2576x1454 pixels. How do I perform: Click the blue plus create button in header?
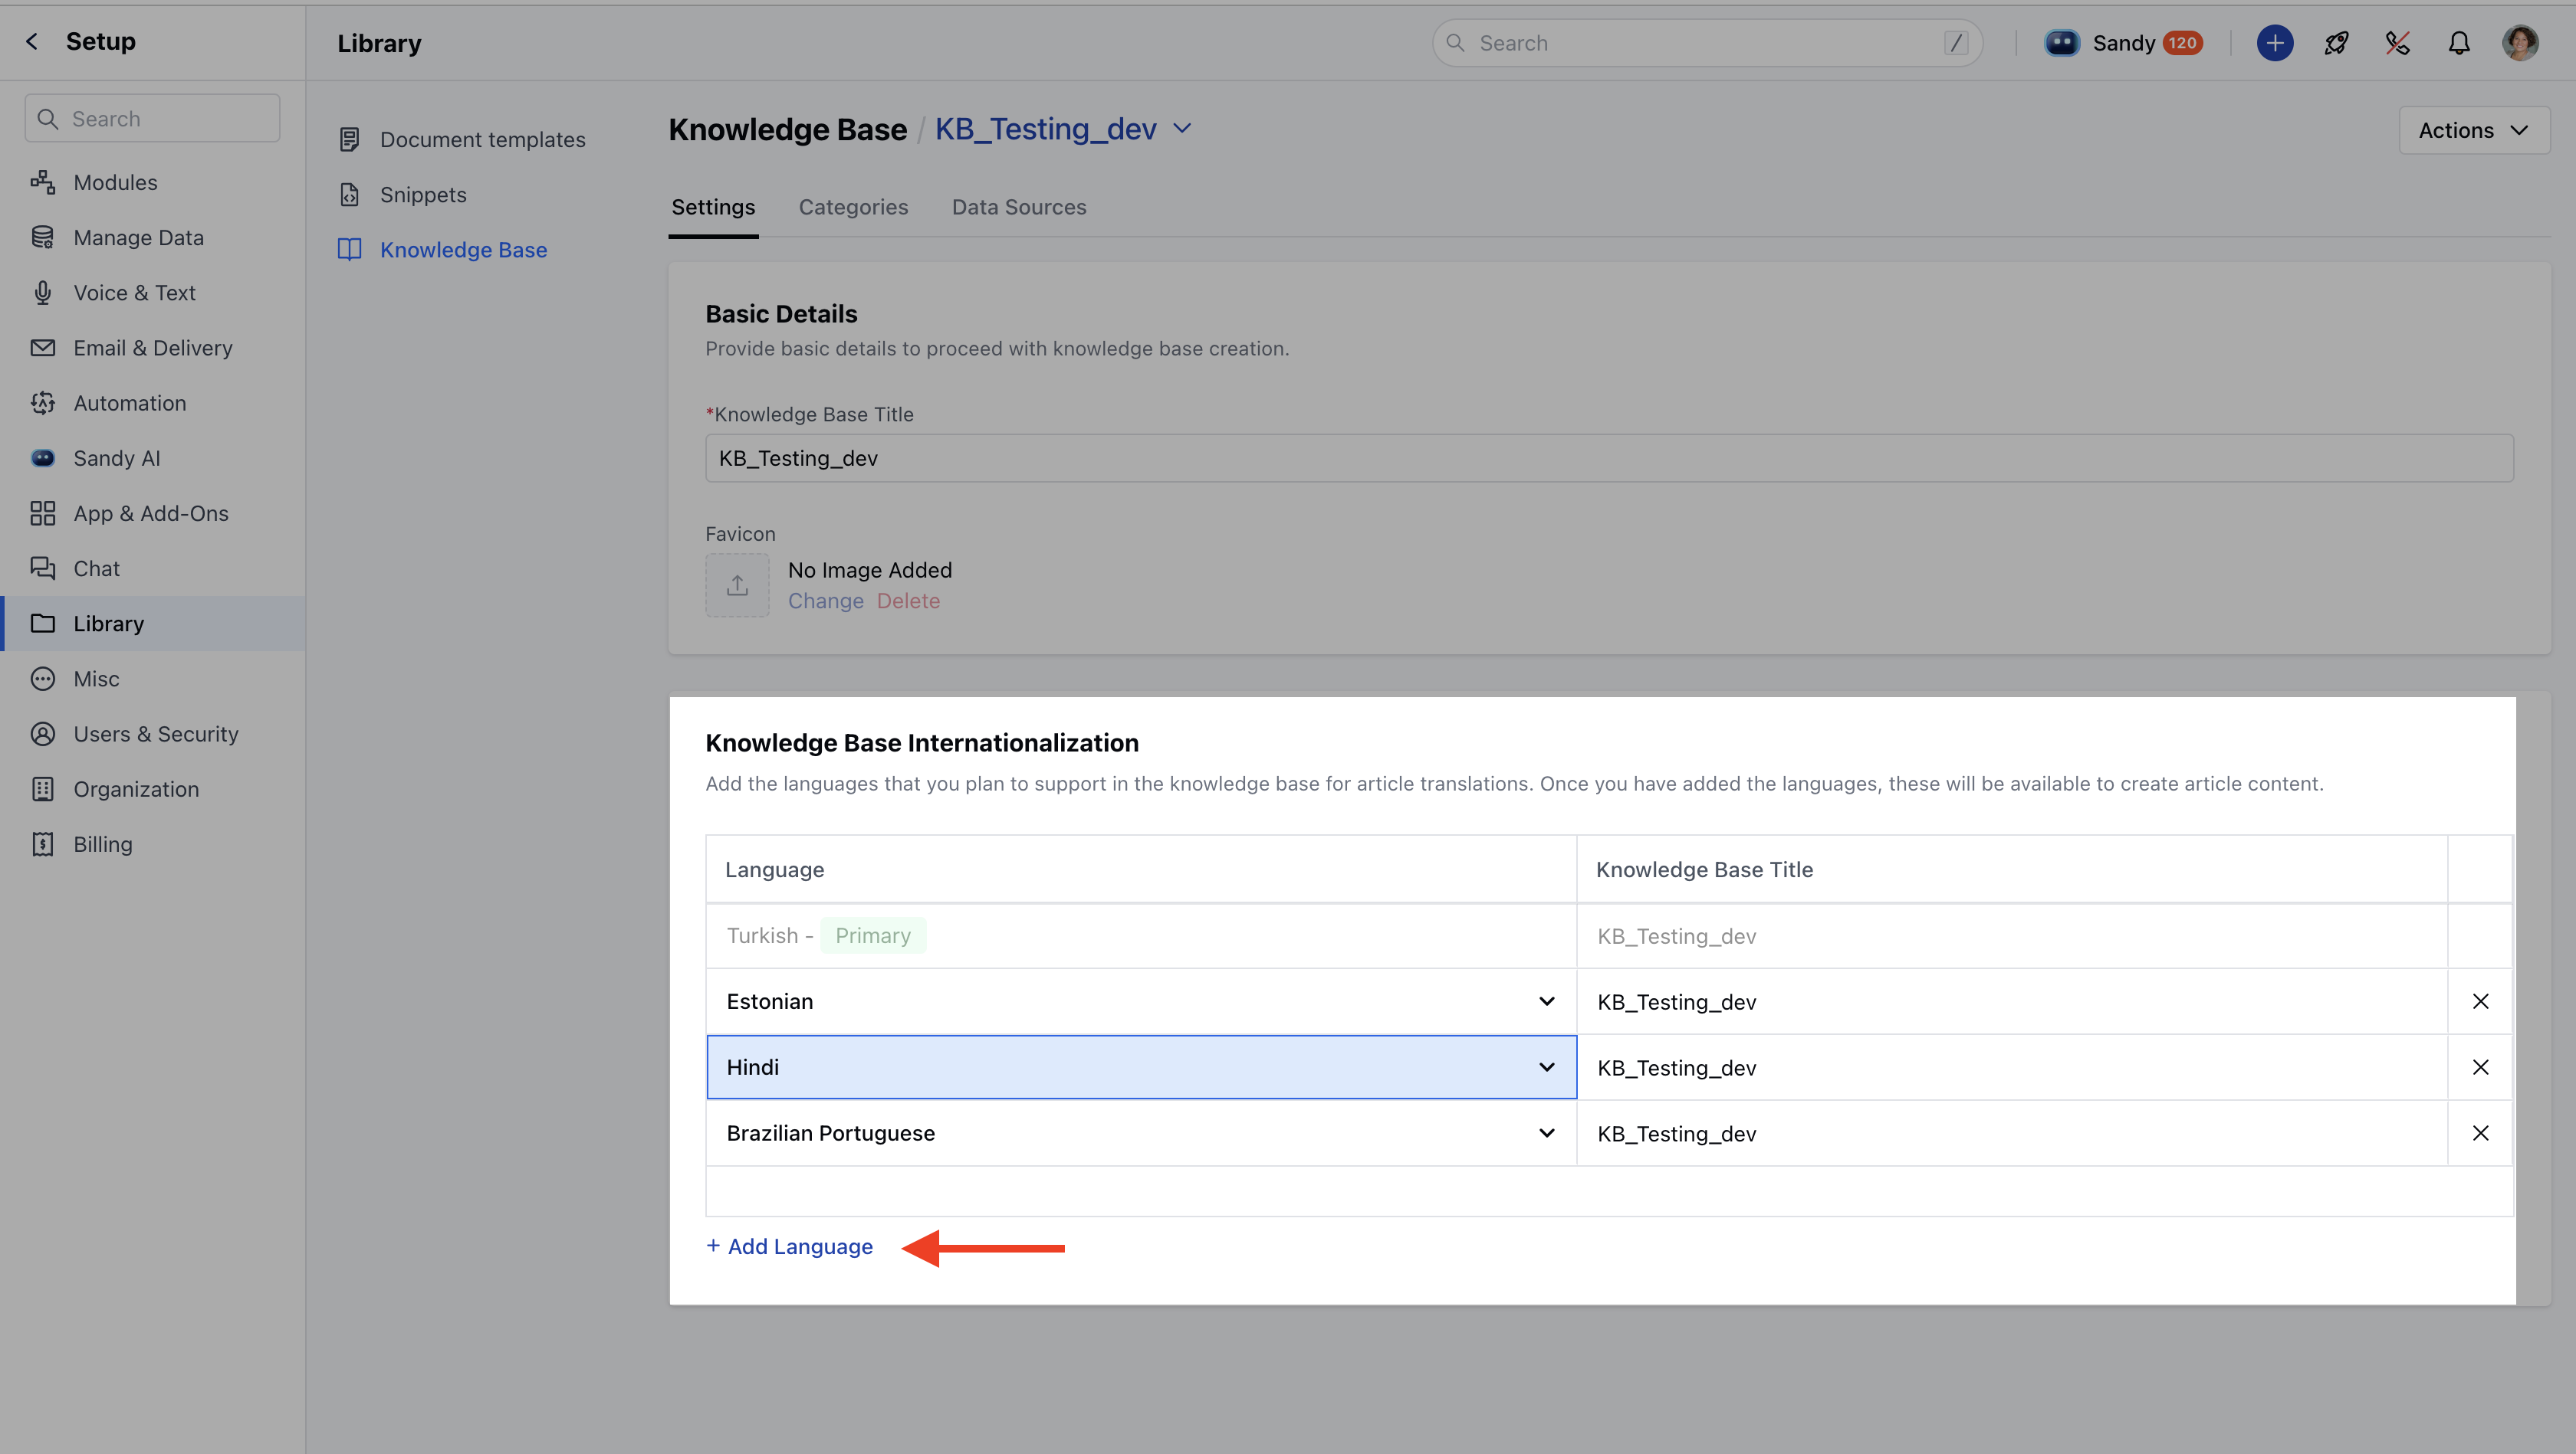coord(2274,43)
